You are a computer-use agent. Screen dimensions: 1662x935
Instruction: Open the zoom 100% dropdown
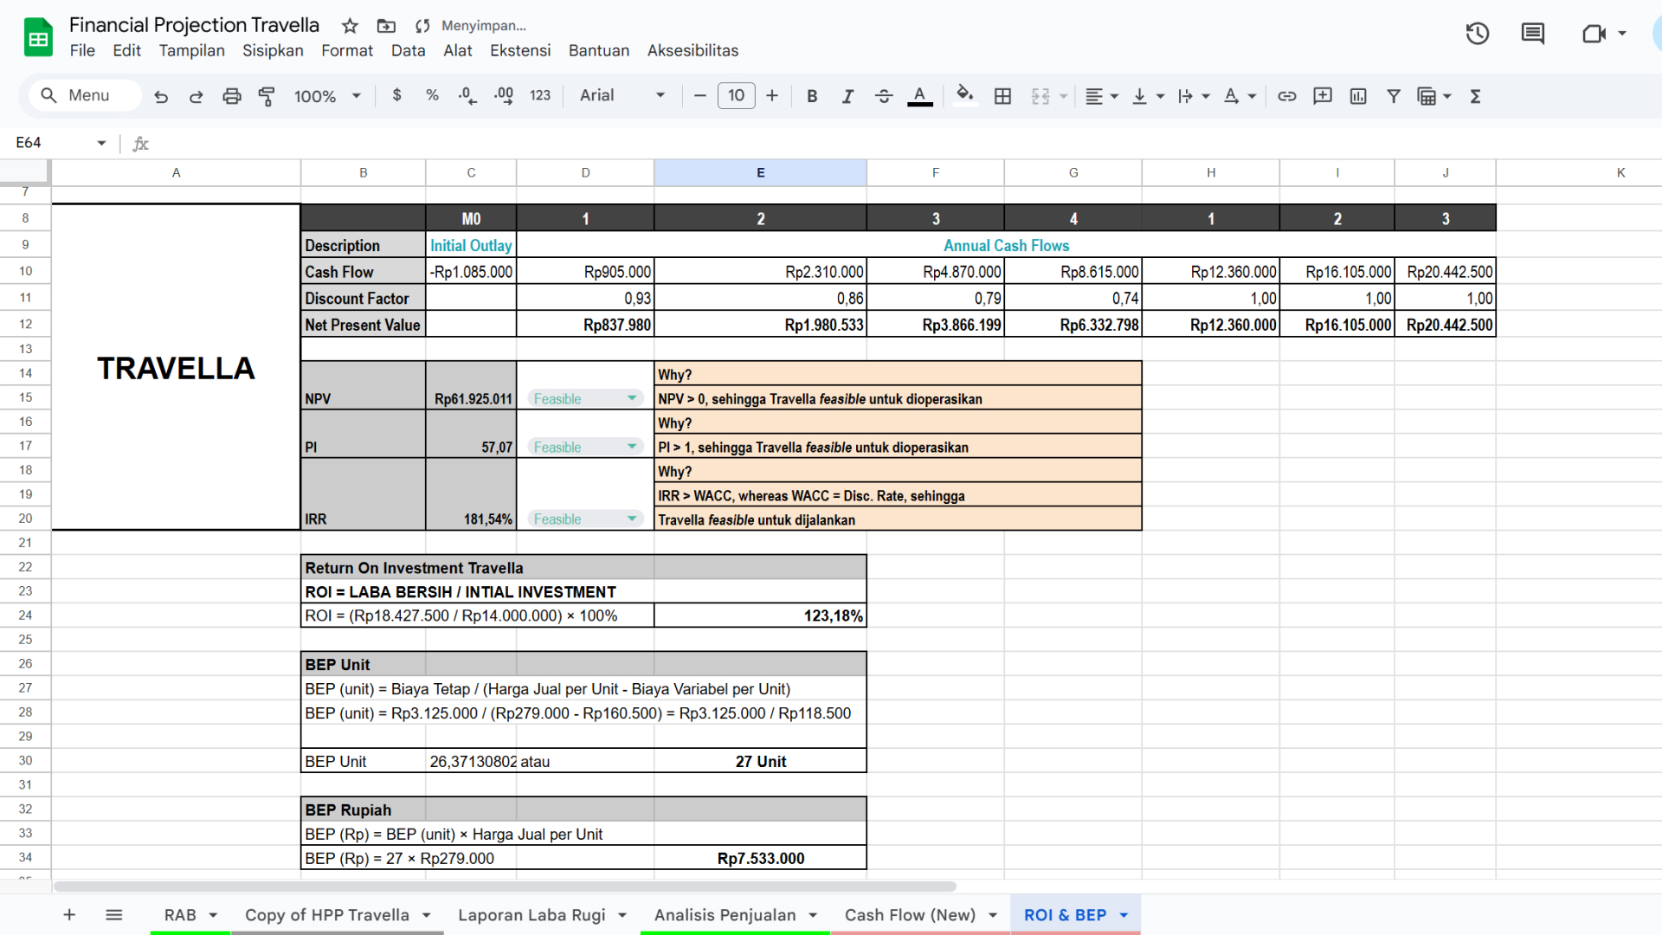pyautogui.click(x=327, y=96)
